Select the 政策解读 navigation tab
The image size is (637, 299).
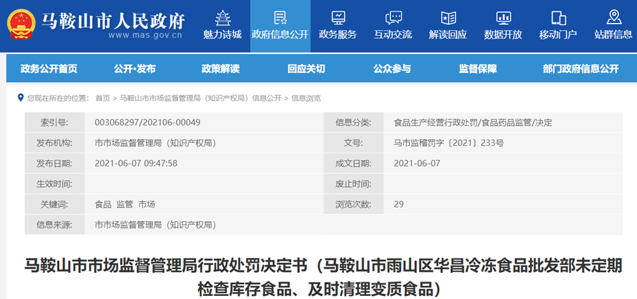click(x=220, y=68)
